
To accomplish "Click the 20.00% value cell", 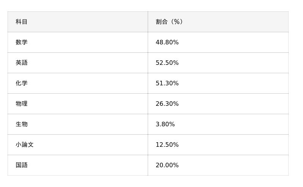I will [x=167, y=165].
